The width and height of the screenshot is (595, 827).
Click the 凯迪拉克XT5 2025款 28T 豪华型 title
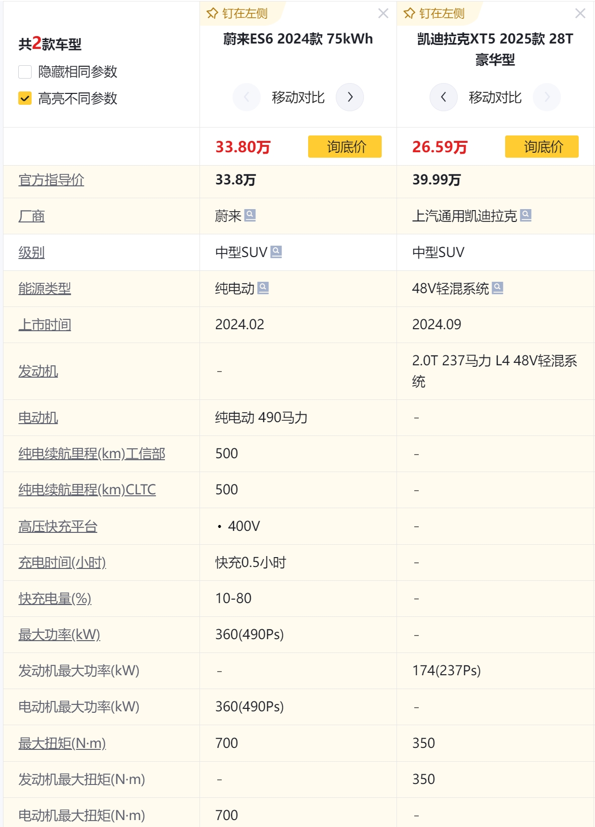click(x=495, y=49)
